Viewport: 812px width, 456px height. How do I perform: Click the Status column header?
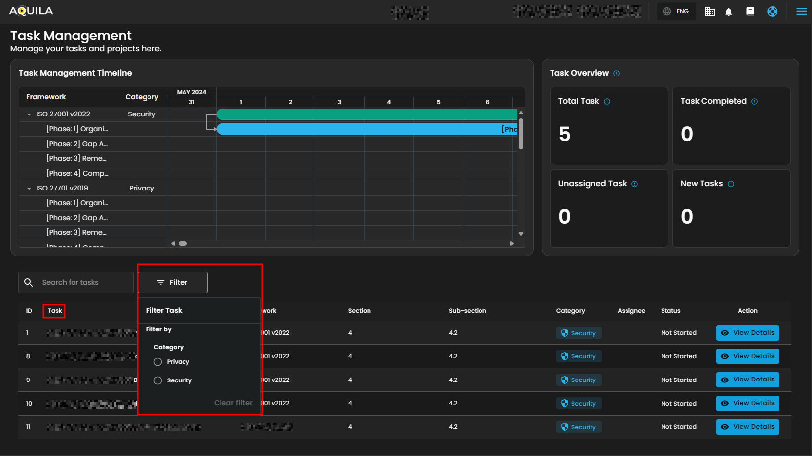(x=670, y=311)
